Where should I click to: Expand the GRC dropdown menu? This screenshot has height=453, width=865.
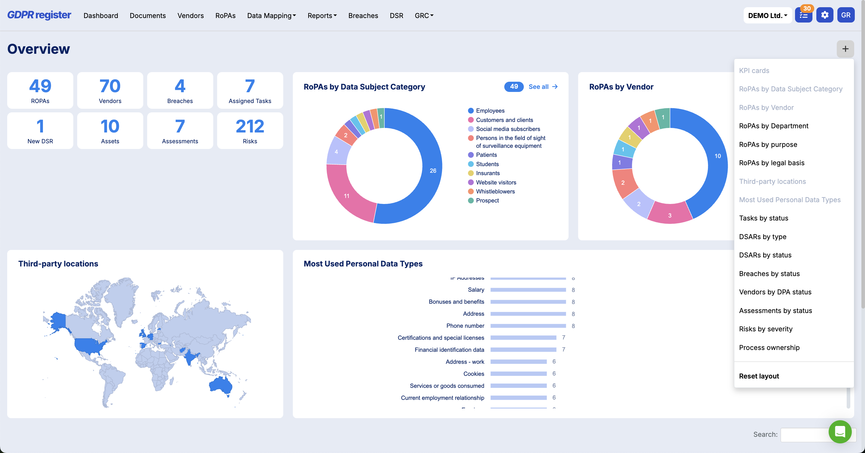point(424,15)
